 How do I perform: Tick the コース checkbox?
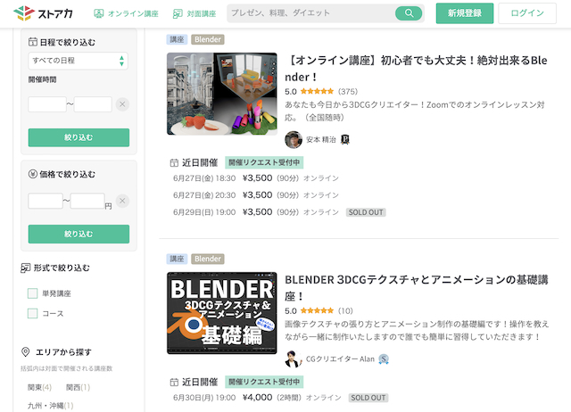pyautogui.click(x=32, y=313)
